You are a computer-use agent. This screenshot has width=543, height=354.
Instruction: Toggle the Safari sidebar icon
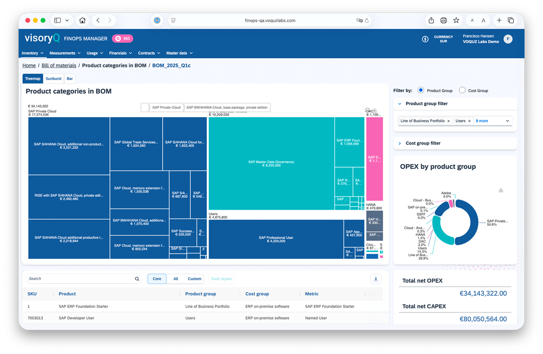click(x=57, y=20)
